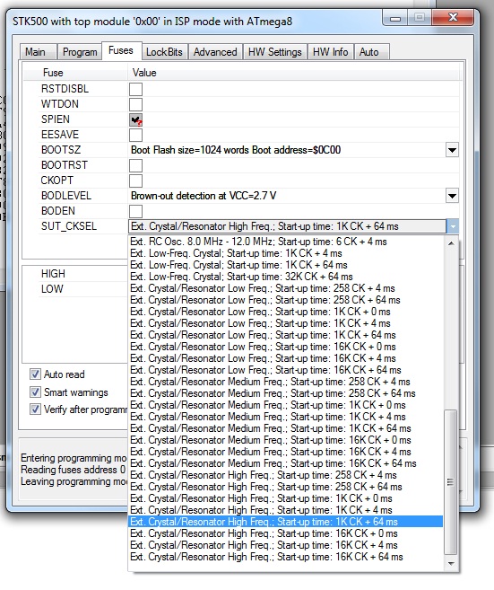Select Medium Freq. 16K CK + 0 ms option
The image size is (494, 590).
285,440
